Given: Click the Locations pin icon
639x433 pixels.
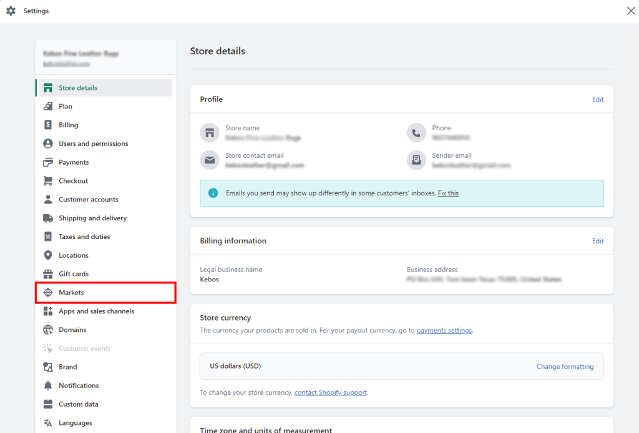Looking at the screenshot, I should tap(48, 255).
